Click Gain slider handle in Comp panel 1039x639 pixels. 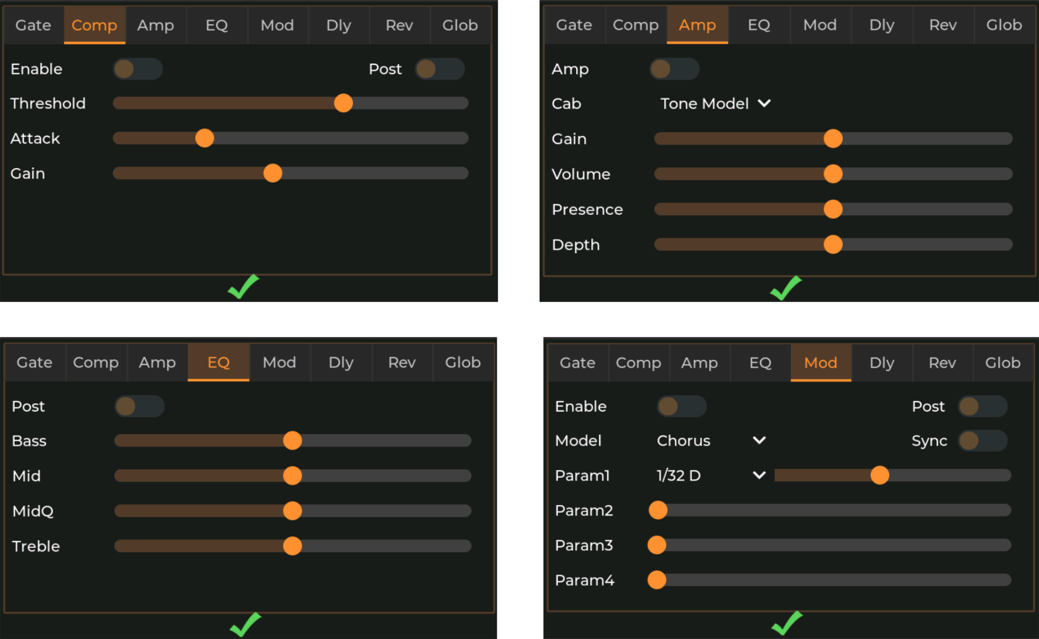[273, 173]
